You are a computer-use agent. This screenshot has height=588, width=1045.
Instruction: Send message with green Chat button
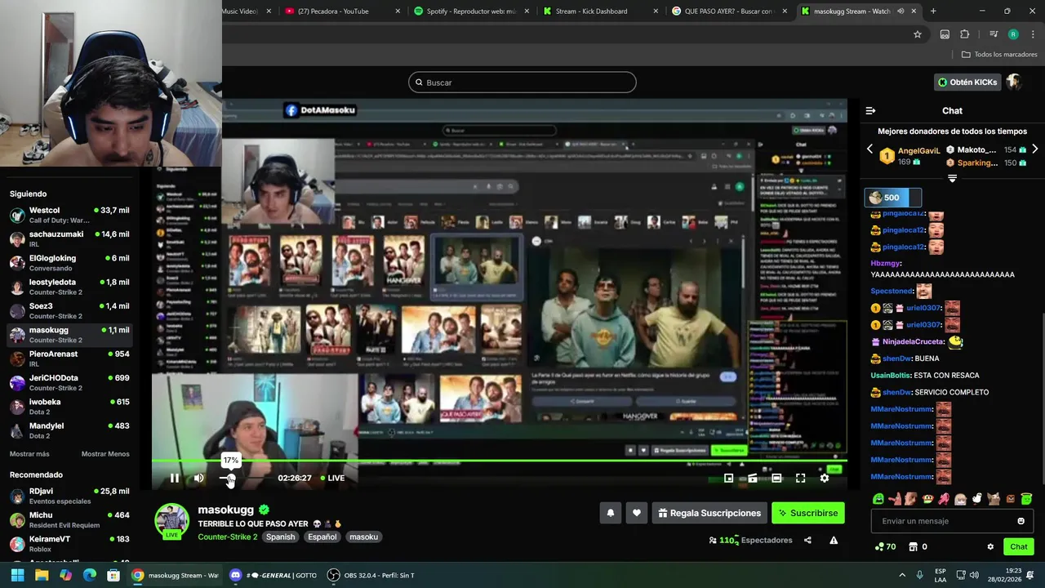(x=1019, y=546)
